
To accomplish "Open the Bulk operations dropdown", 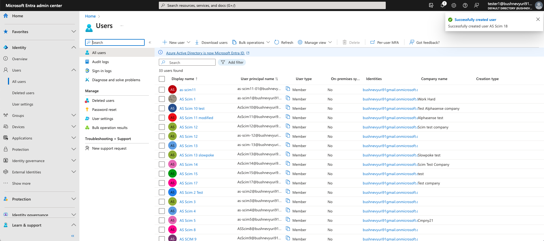I will 251,42.
